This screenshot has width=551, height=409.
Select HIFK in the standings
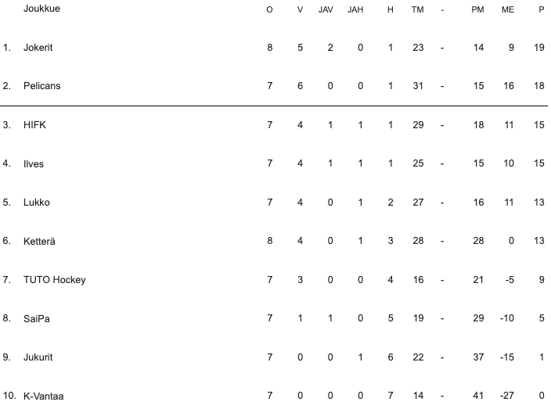[x=35, y=125]
